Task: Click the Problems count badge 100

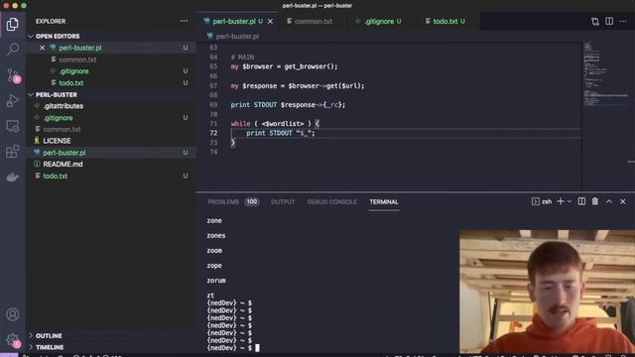Action: click(251, 202)
